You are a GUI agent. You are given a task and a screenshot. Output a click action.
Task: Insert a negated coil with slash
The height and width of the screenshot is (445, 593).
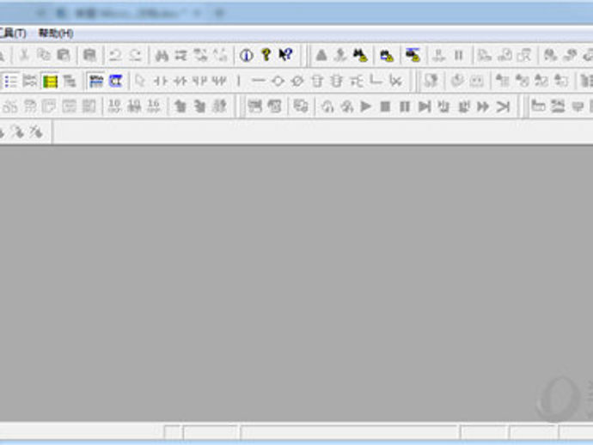[297, 81]
